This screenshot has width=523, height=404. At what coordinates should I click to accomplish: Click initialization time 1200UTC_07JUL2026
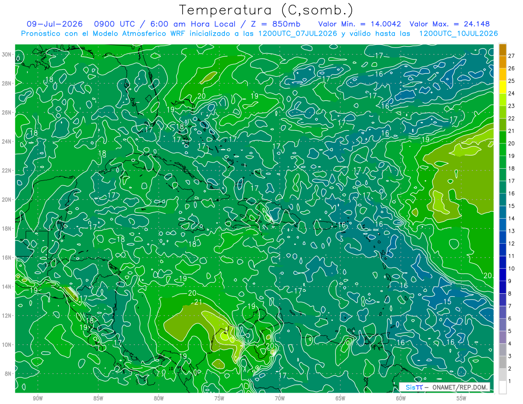298,33
